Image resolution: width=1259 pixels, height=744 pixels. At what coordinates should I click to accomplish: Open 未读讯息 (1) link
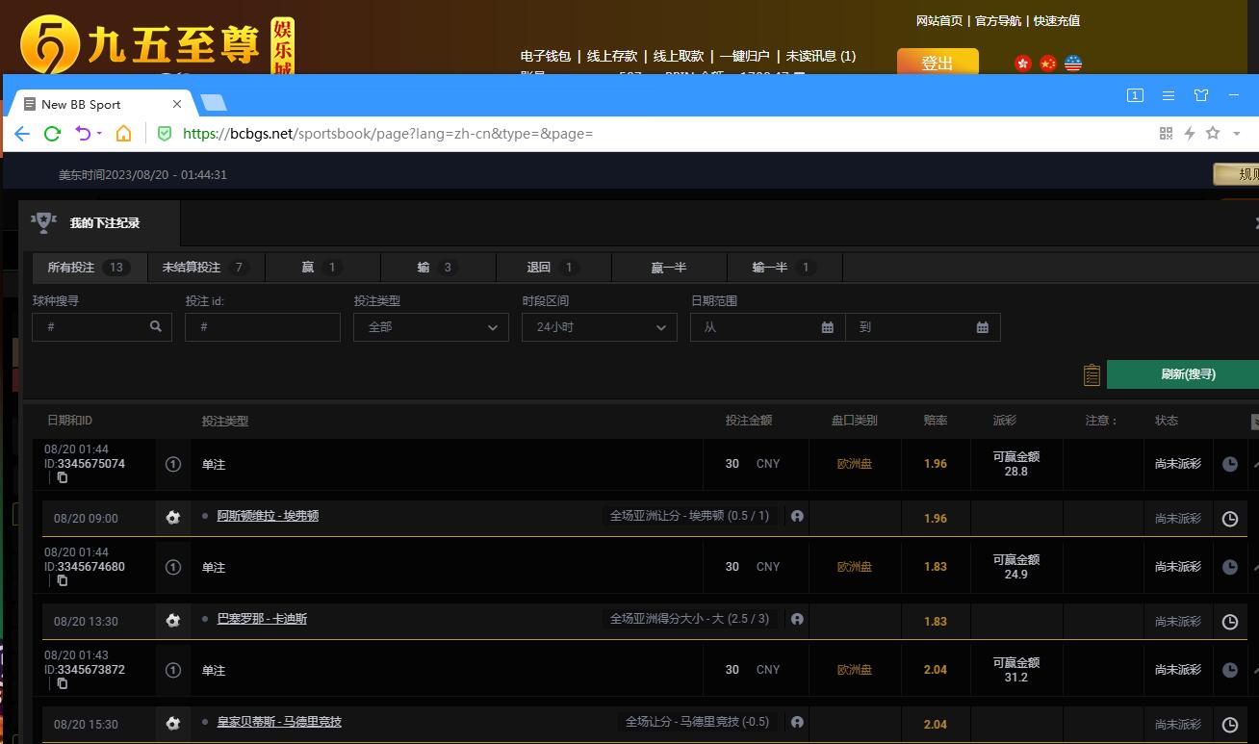click(x=821, y=56)
